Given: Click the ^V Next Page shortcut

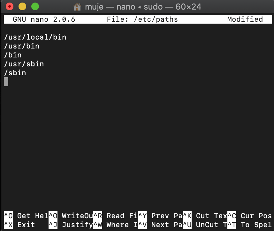Looking at the screenshot, I should click(x=160, y=225).
